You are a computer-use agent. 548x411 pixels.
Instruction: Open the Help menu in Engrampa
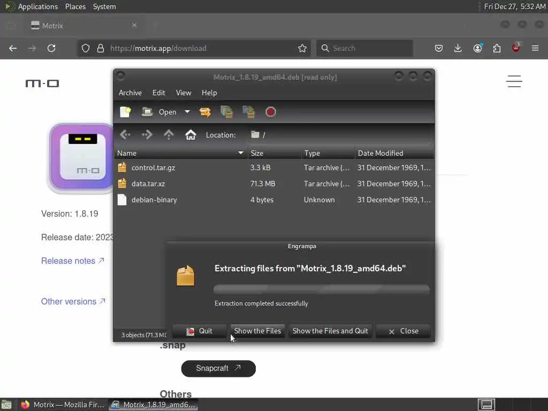tap(209, 93)
